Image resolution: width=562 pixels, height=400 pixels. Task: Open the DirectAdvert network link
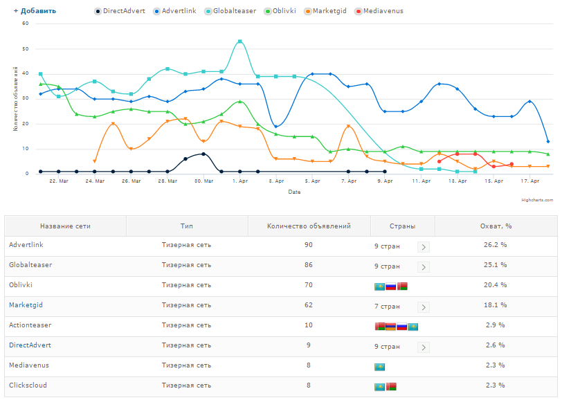(x=30, y=345)
